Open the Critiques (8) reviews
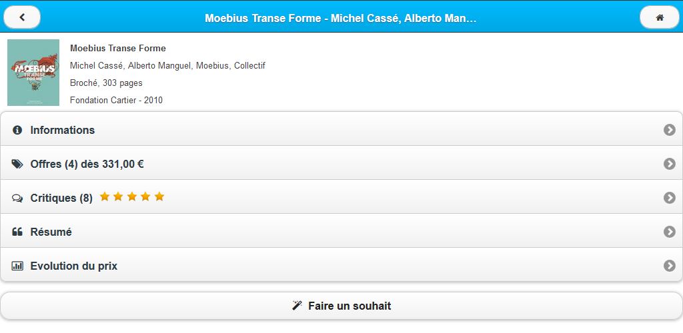 [x=61, y=198]
